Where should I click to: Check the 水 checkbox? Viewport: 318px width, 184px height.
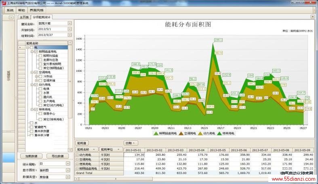pos(32,123)
